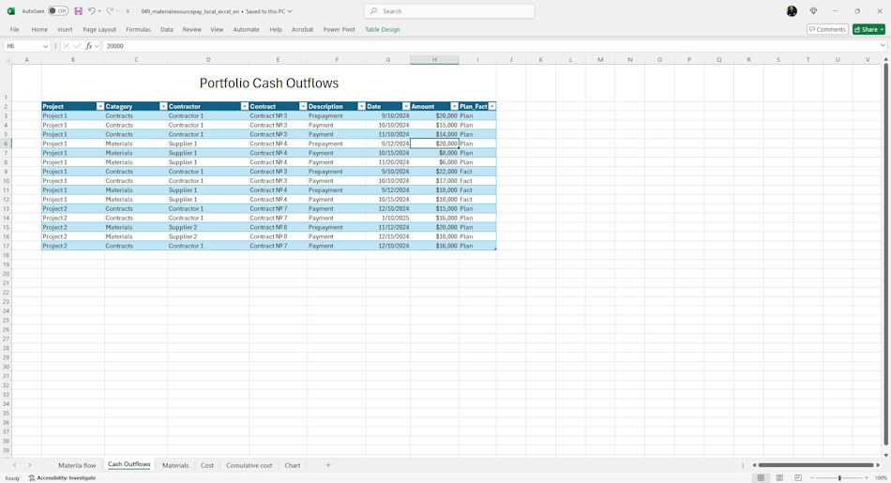Click the Insert Function fx icon

pos(89,46)
